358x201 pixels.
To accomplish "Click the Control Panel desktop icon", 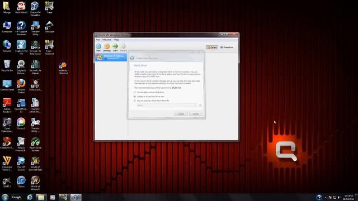I will [x=7, y=85].
